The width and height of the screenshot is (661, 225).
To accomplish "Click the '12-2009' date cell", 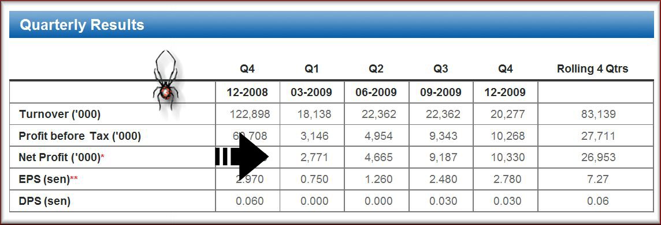I will (505, 92).
